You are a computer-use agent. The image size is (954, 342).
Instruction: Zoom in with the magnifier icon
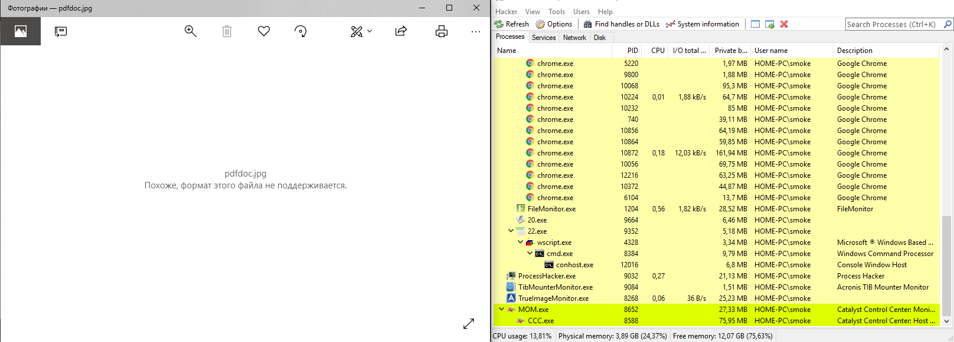point(190,31)
